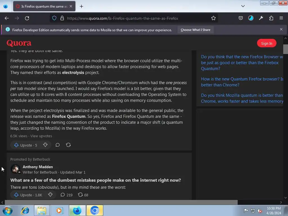Open the Firefox hamburger application menu
Image resolution: width=288 pixels, height=216 pixels.
coord(281,18)
